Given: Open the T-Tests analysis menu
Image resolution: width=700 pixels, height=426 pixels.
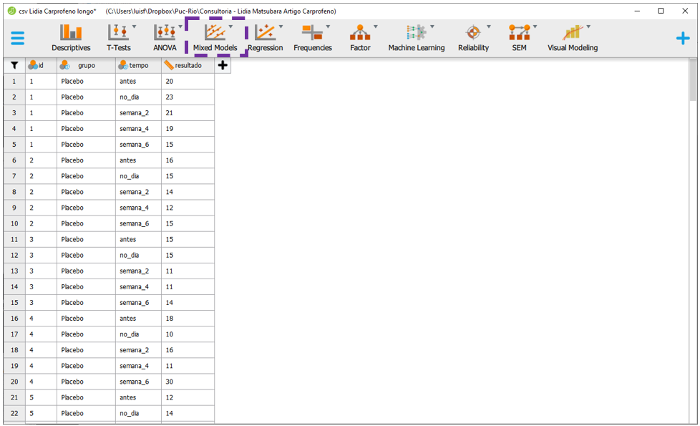Looking at the screenshot, I should [119, 39].
